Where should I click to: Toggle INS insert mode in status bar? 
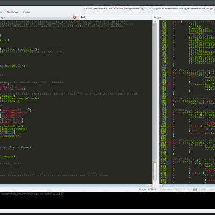pyautogui.click(x=211, y=189)
